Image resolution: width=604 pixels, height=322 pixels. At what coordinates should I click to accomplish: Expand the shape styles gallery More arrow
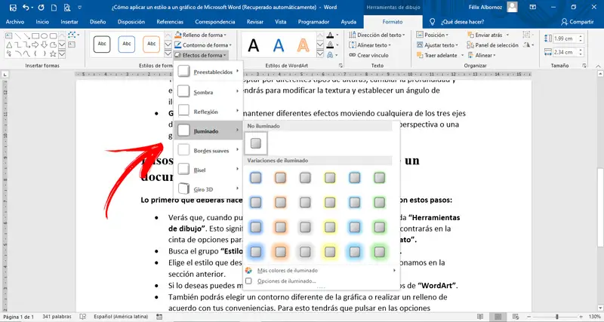coord(168,54)
